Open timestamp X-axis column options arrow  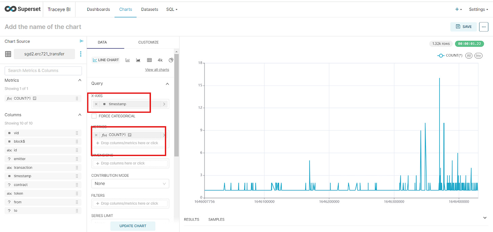(164, 104)
